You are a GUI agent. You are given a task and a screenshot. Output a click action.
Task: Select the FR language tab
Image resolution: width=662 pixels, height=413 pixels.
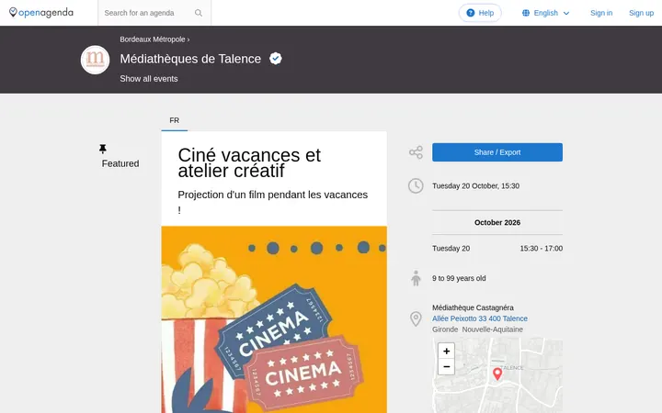pyautogui.click(x=175, y=120)
